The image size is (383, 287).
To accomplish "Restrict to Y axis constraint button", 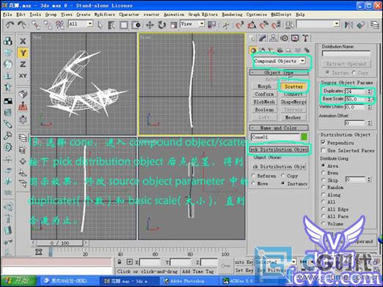I will tap(23, 53).
